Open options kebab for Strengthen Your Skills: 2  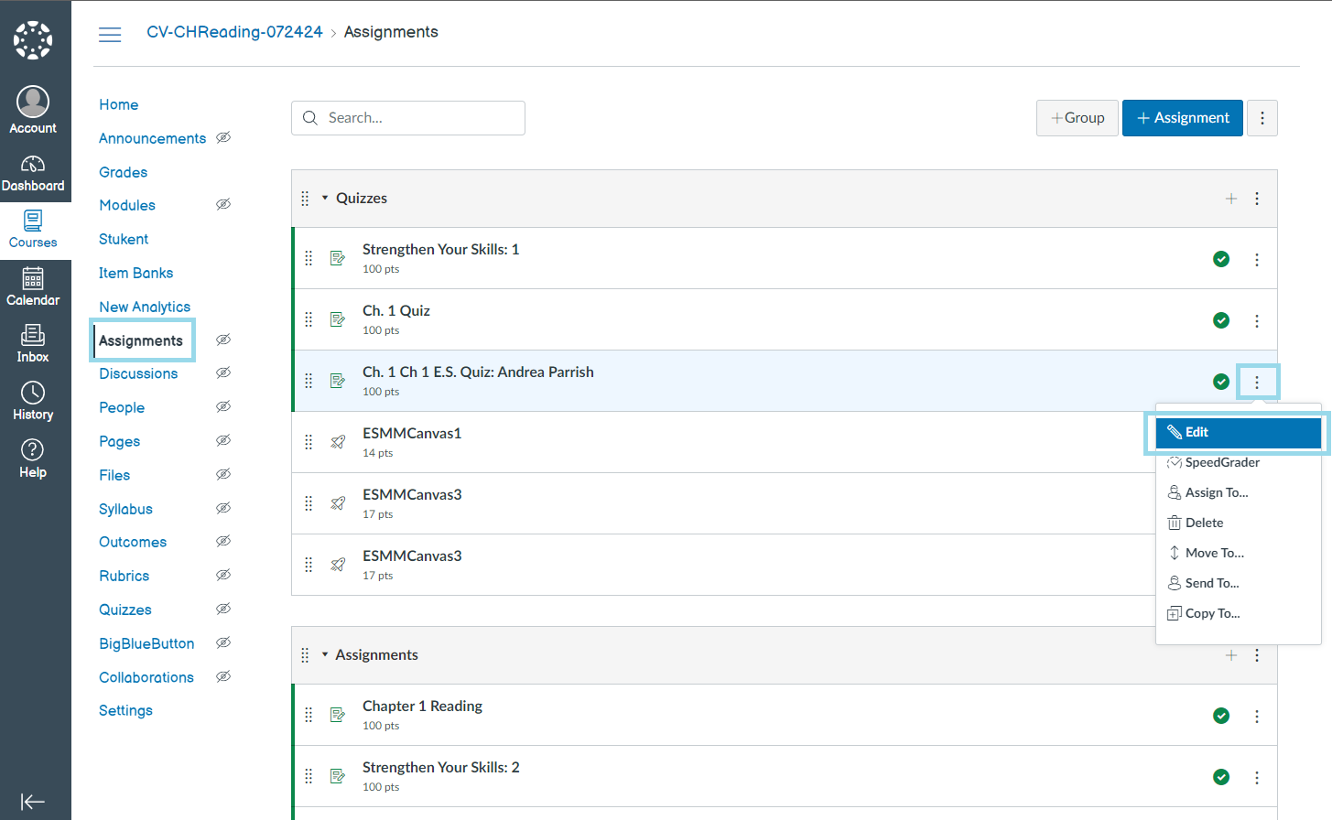pos(1257,778)
